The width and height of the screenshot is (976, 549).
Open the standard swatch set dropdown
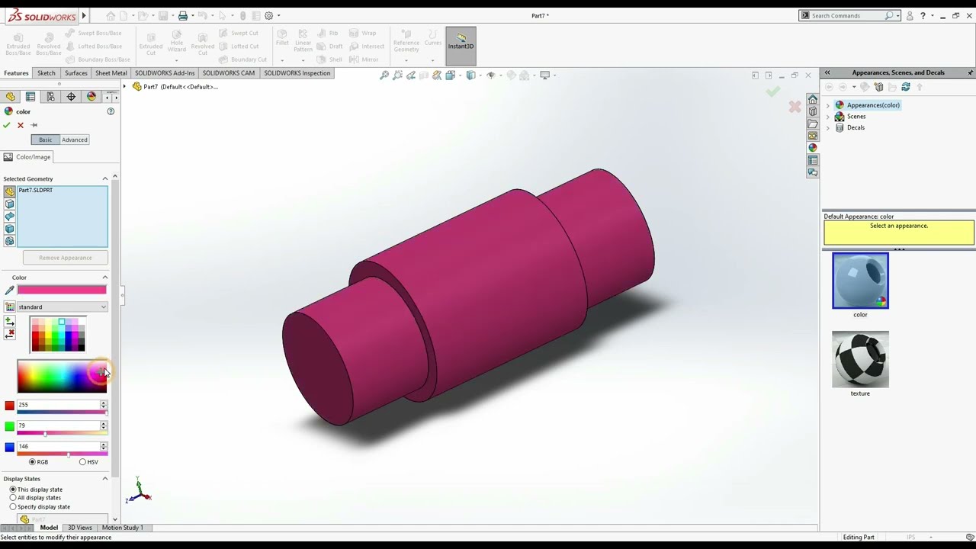tap(63, 307)
